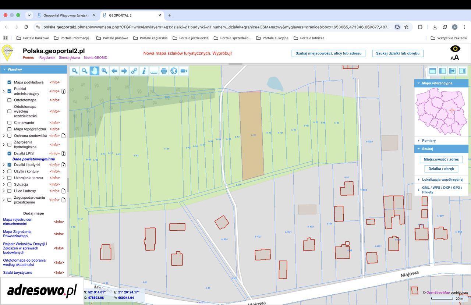
Task: Select the zoom in magnifier tool
Action: click(75, 71)
